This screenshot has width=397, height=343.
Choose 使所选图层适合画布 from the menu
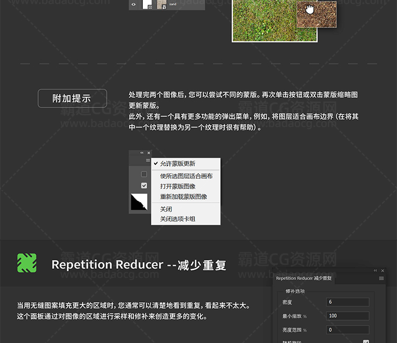pos(185,176)
